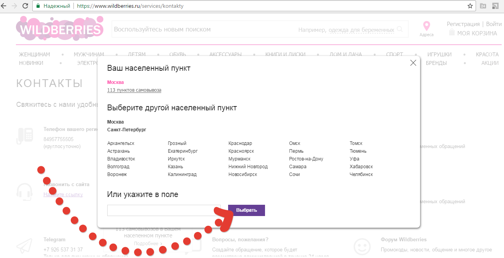
Task: Open the БРЕНДЫ menu item
Action: pyautogui.click(x=436, y=63)
